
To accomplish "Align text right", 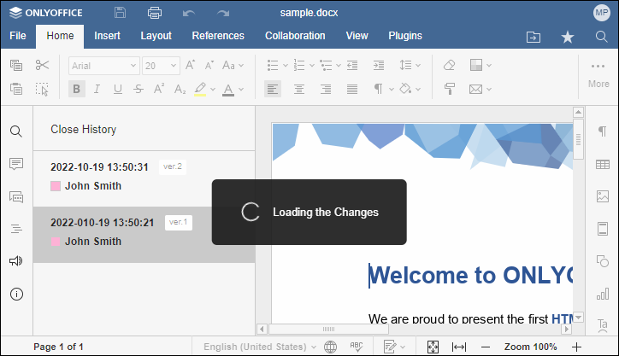I will click(325, 89).
